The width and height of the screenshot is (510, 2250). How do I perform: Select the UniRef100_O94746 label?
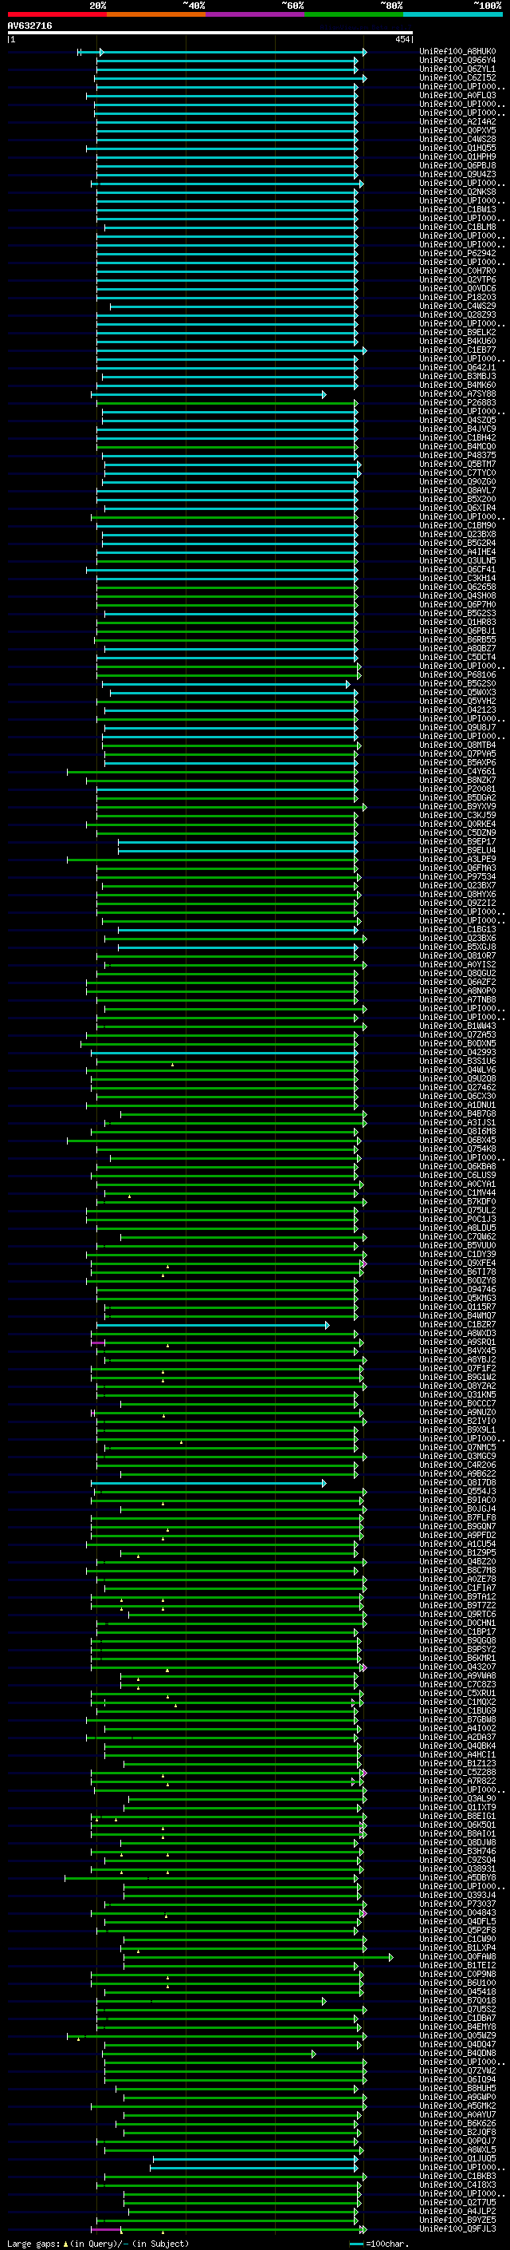tap(457, 1290)
